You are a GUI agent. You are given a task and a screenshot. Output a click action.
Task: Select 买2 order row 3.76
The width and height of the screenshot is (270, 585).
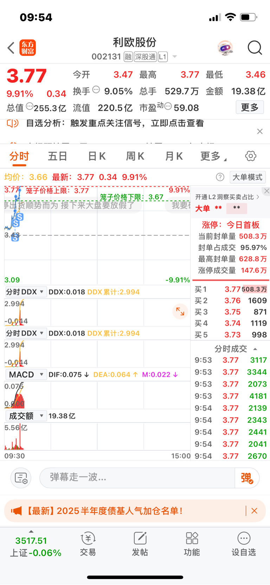(231, 301)
